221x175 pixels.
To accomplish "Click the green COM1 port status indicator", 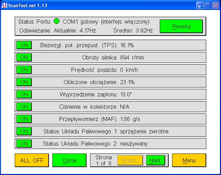I will pyautogui.click(x=57, y=22).
